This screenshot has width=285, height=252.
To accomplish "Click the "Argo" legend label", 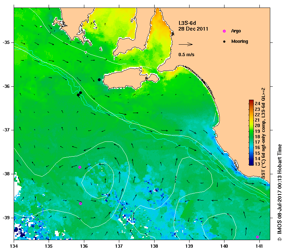I will 236,31.
